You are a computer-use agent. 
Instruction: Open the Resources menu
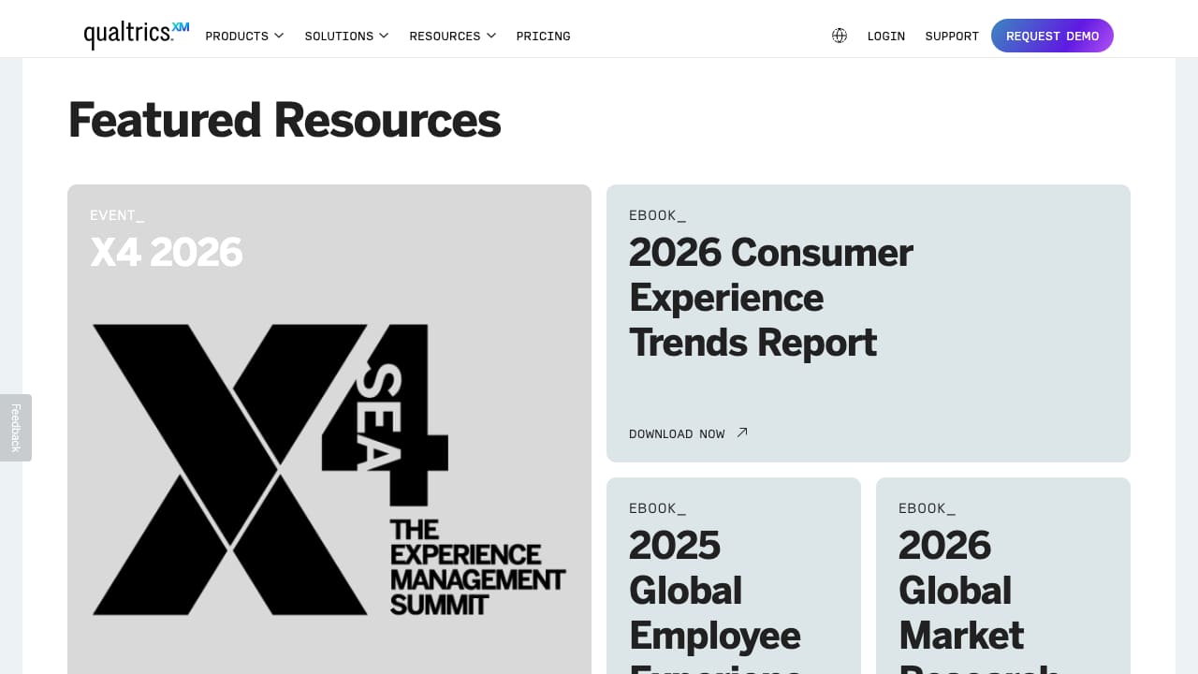[445, 36]
